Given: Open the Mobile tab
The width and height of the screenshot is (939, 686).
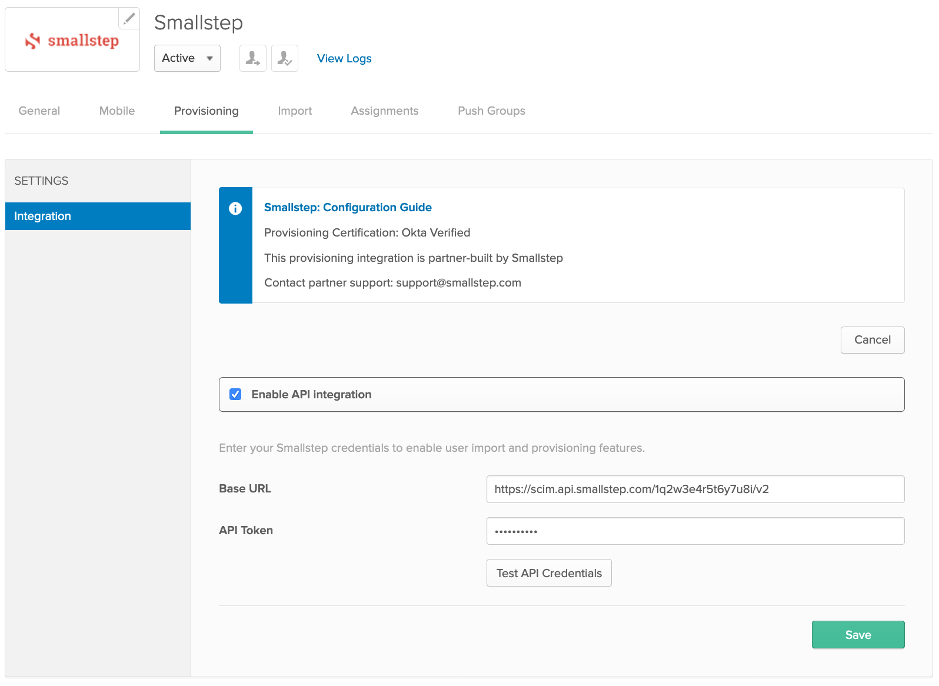Looking at the screenshot, I should click(117, 111).
